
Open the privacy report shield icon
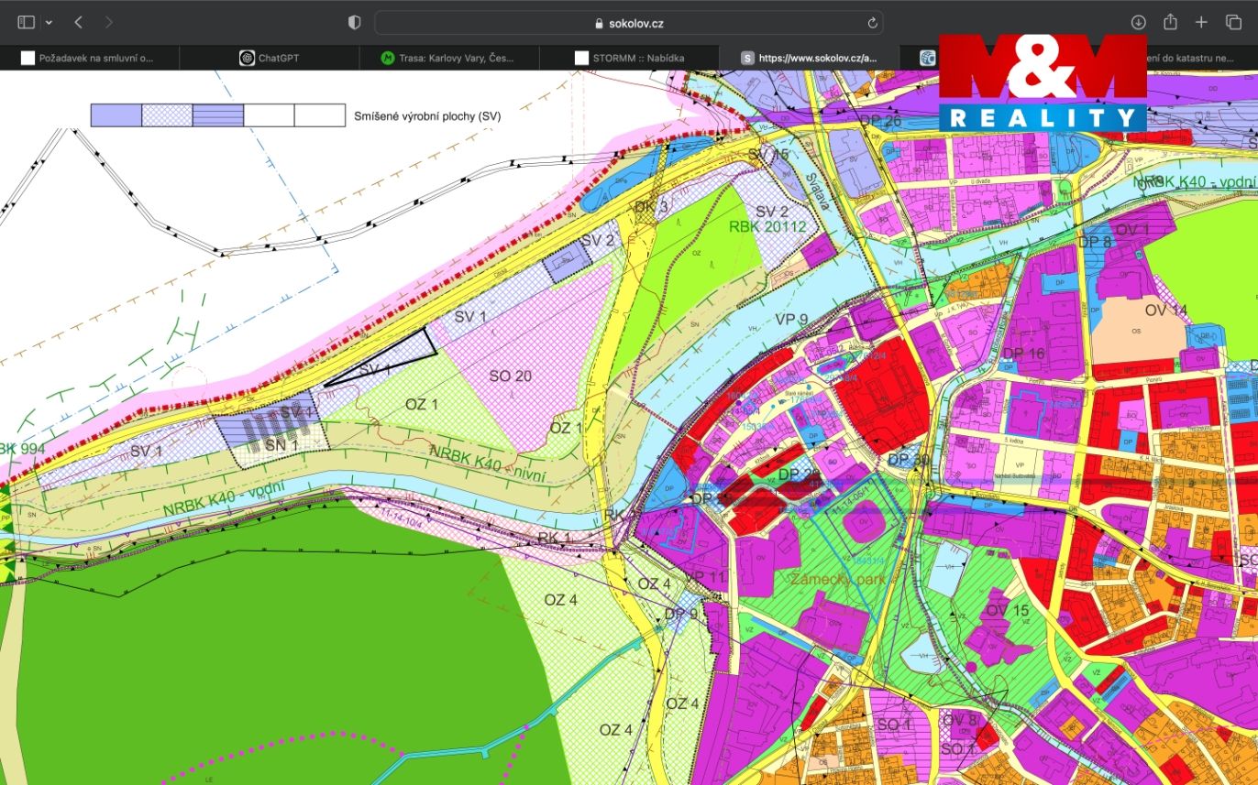(355, 22)
